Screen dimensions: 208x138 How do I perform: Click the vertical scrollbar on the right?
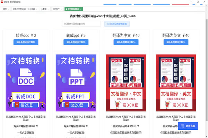pos(206,69)
